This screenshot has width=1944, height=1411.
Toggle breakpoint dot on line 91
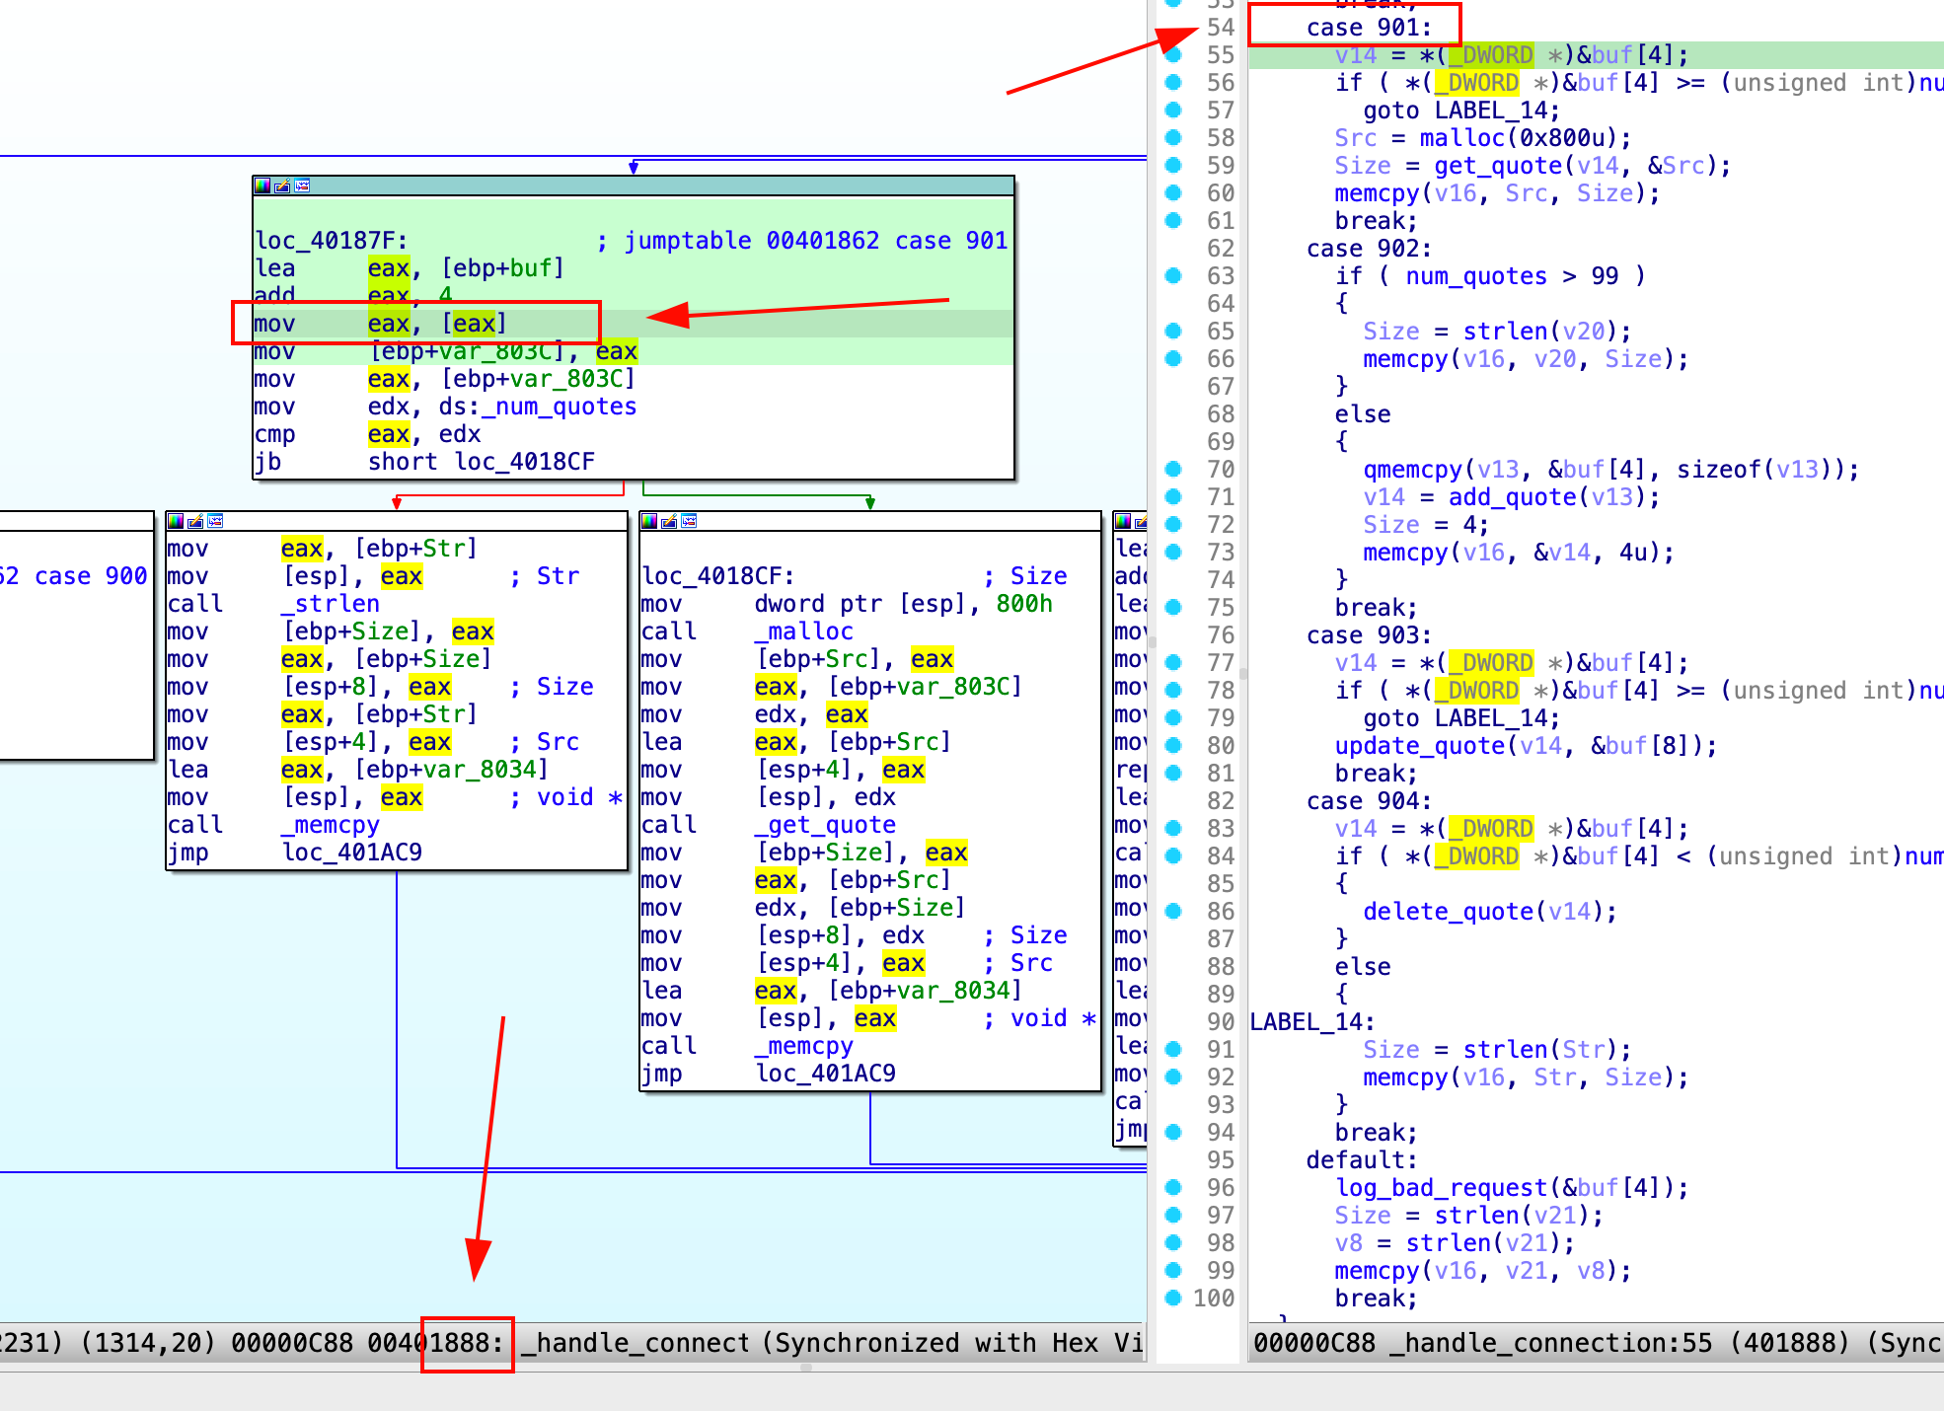(1173, 1050)
